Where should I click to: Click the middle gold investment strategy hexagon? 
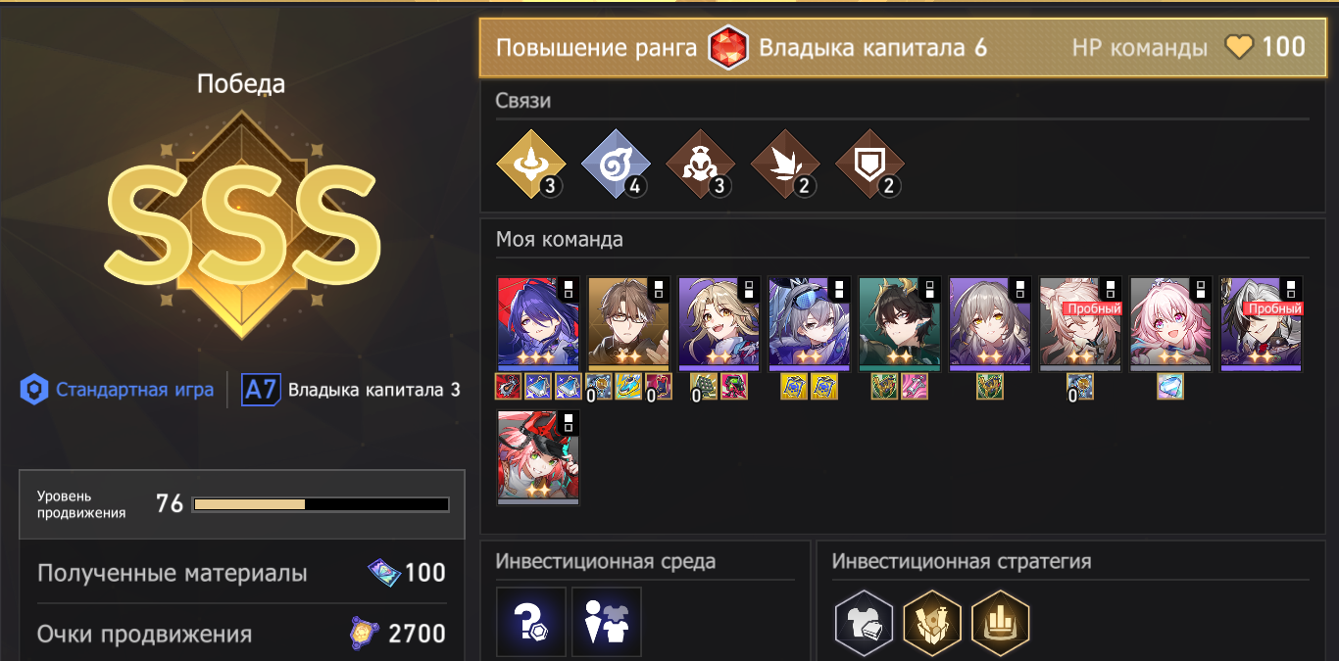click(x=932, y=622)
